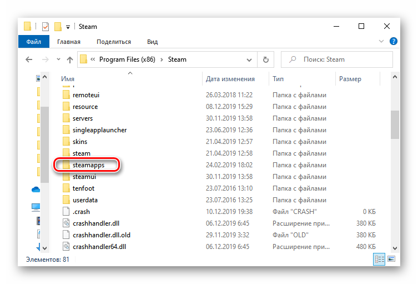Screen dimensions: 418x284
Task: Select the remoteui folder
Action: [86, 95]
